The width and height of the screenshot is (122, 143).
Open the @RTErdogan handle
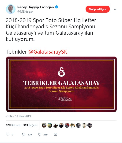pos(25,12)
